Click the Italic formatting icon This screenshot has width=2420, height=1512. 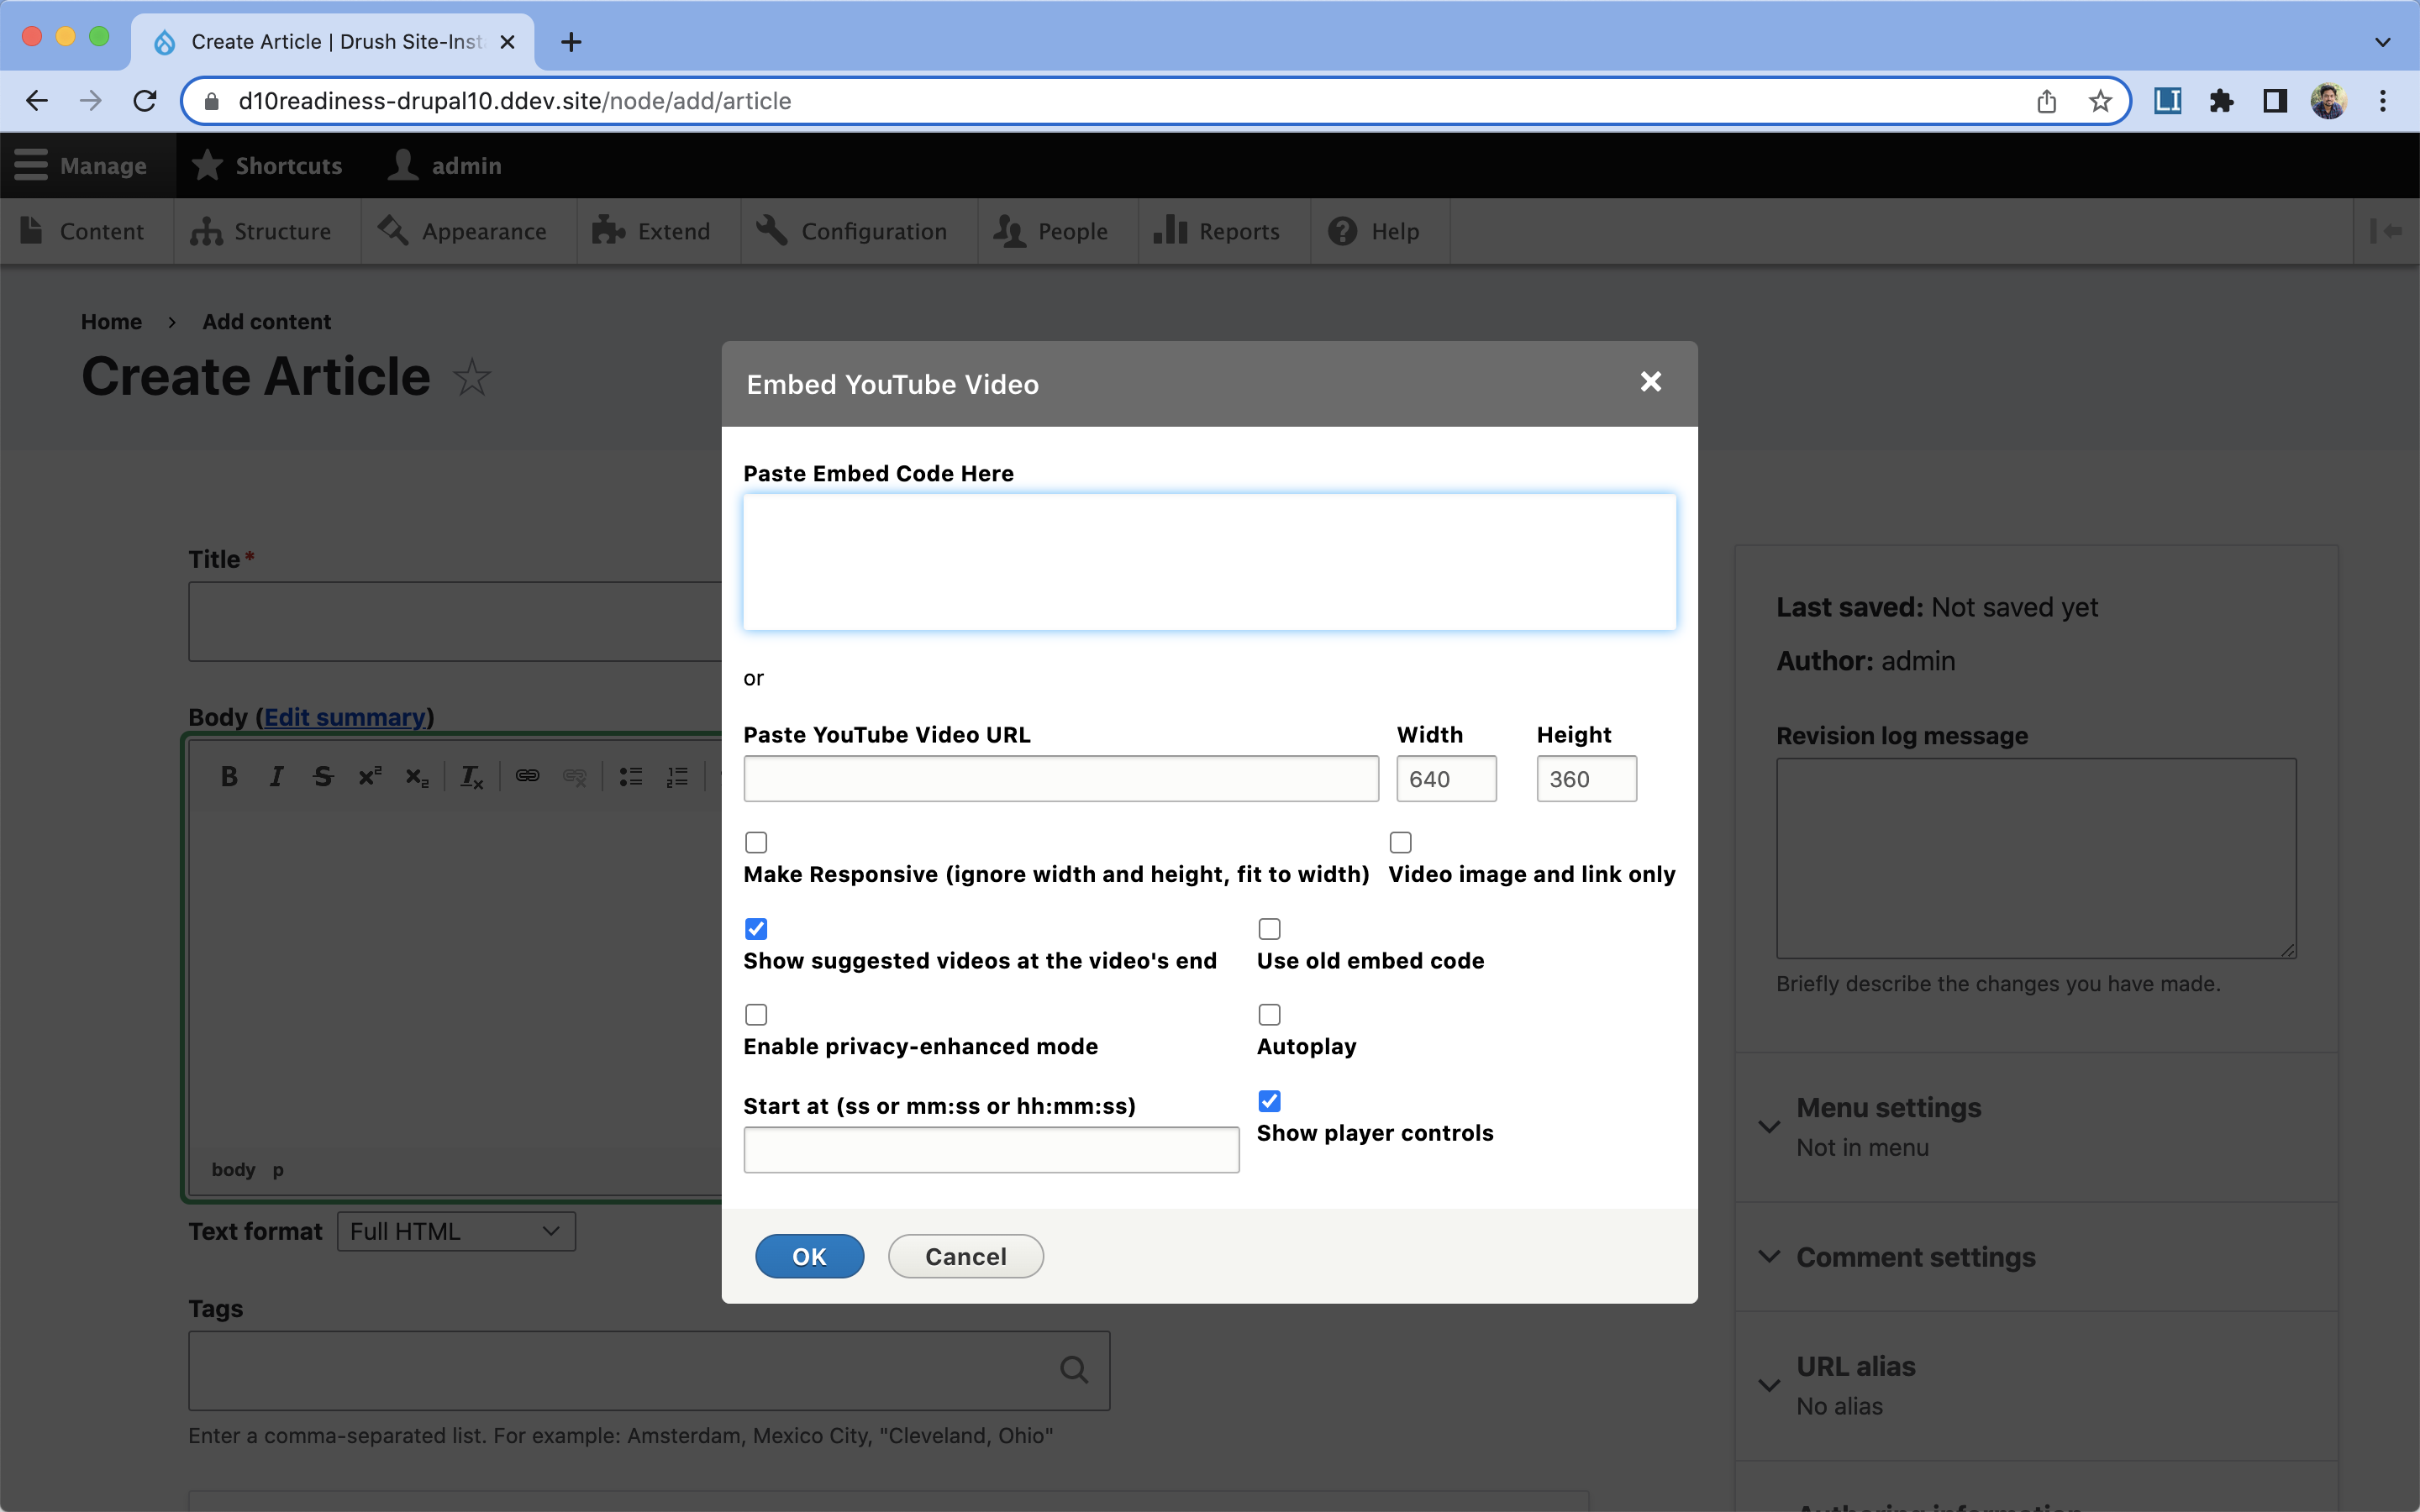pos(276,777)
